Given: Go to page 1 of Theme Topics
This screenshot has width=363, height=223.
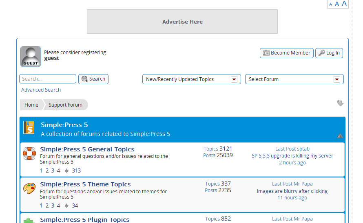Looking at the screenshot, I should 41,206.
